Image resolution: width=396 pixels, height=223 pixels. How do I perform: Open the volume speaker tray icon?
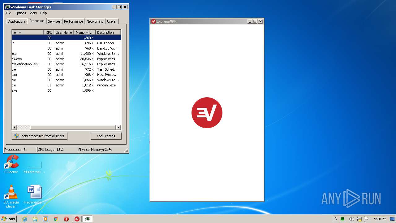click(351, 219)
